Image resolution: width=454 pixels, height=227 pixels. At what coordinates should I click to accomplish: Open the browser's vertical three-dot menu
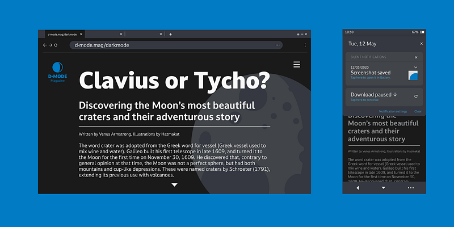pyautogui.click(x=305, y=45)
